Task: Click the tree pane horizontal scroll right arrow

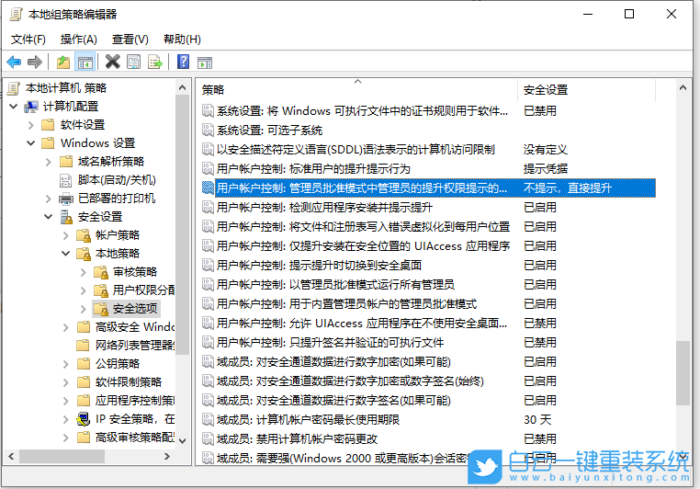Action: (167, 457)
